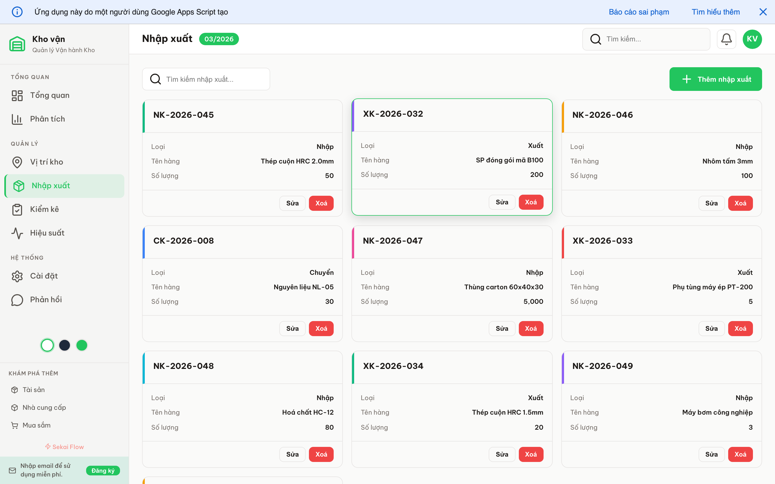Open the Kho vận warehouse logo icon

[17, 44]
